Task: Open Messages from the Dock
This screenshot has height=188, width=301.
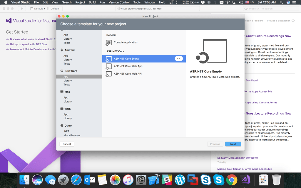Action: (x=50, y=180)
